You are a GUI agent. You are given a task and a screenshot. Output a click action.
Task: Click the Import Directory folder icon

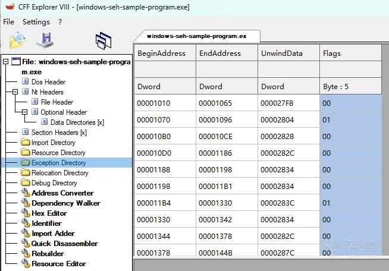[x=26, y=142]
